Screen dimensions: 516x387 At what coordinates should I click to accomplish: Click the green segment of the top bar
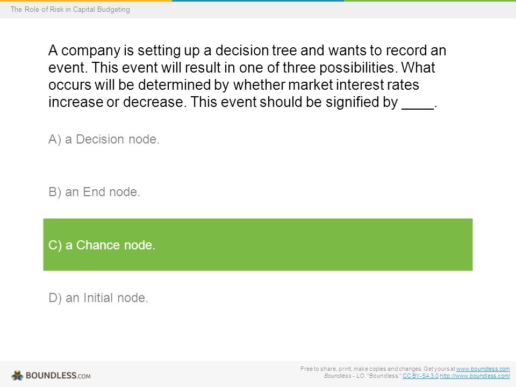coord(430,1)
